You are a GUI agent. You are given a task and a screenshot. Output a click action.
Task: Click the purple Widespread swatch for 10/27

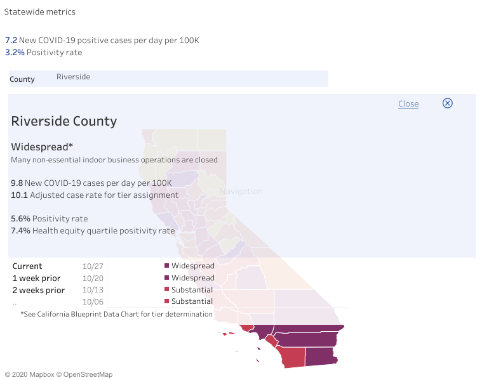[x=167, y=266]
